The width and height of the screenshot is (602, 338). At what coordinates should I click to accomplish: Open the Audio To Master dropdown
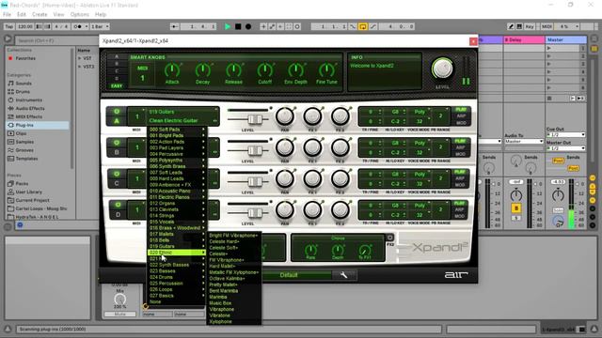pos(524,142)
